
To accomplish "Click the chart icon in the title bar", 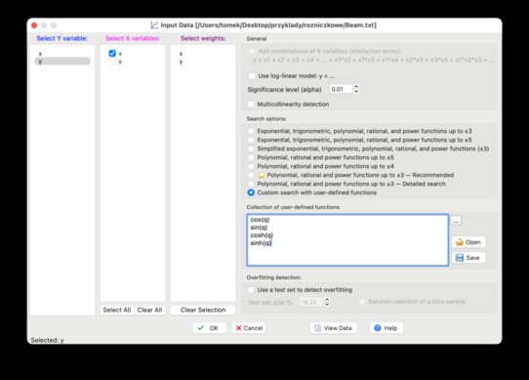I will coord(154,25).
